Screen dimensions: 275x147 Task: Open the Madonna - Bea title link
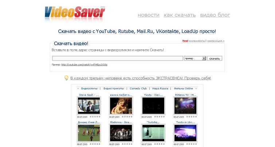pyautogui.click(x=121, y=122)
